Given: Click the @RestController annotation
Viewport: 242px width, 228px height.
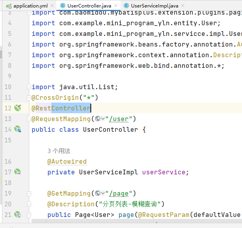Looking at the screenshot, I should point(61,108).
